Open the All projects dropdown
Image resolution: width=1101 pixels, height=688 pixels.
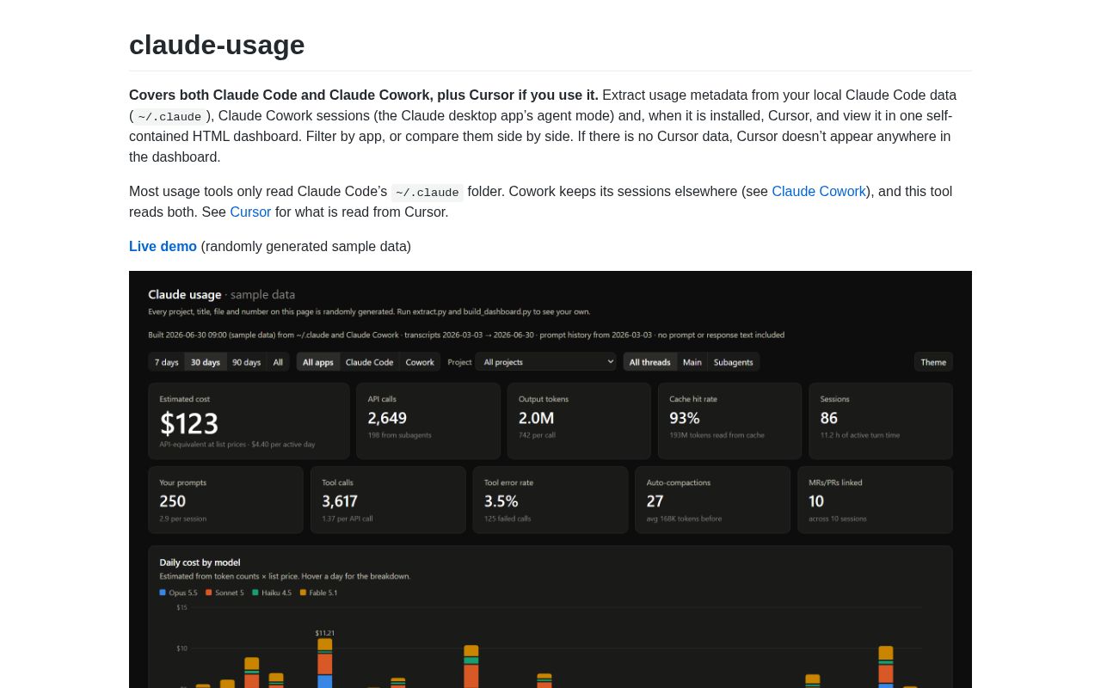coord(546,362)
